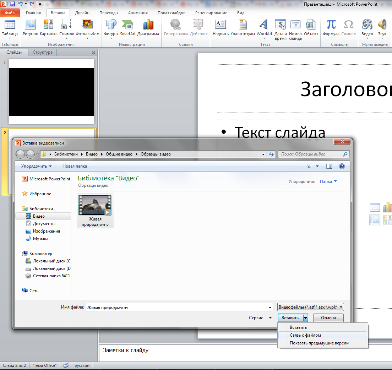Insert a Формула equation
The width and height of the screenshot is (392, 370).
pyautogui.click(x=331, y=29)
